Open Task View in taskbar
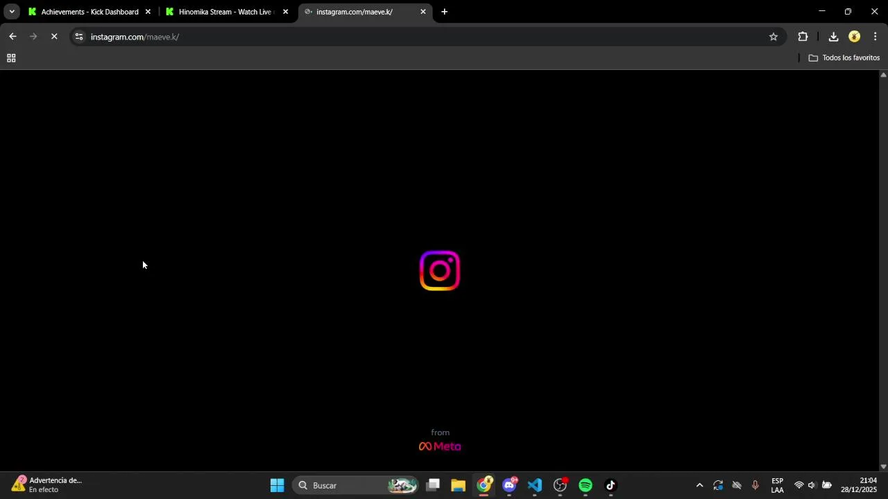Screen dimensions: 888x499 (x=433, y=485)
